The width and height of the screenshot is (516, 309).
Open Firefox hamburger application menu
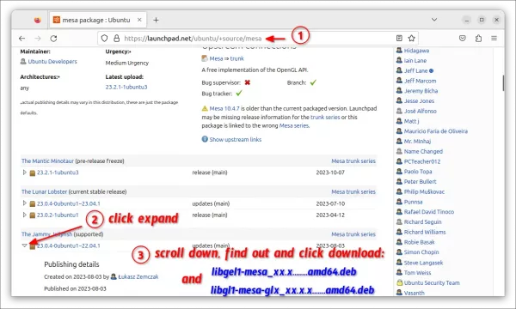[494, 38]
